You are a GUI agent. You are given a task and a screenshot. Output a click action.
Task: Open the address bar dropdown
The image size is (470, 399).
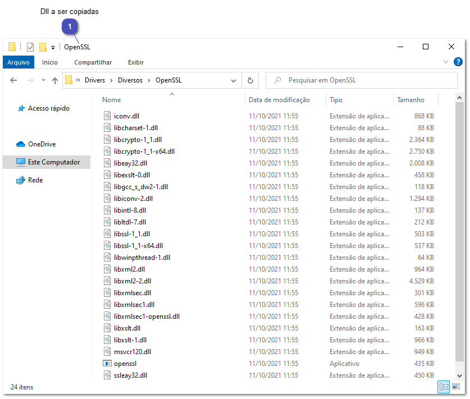[x=235, y=80]
